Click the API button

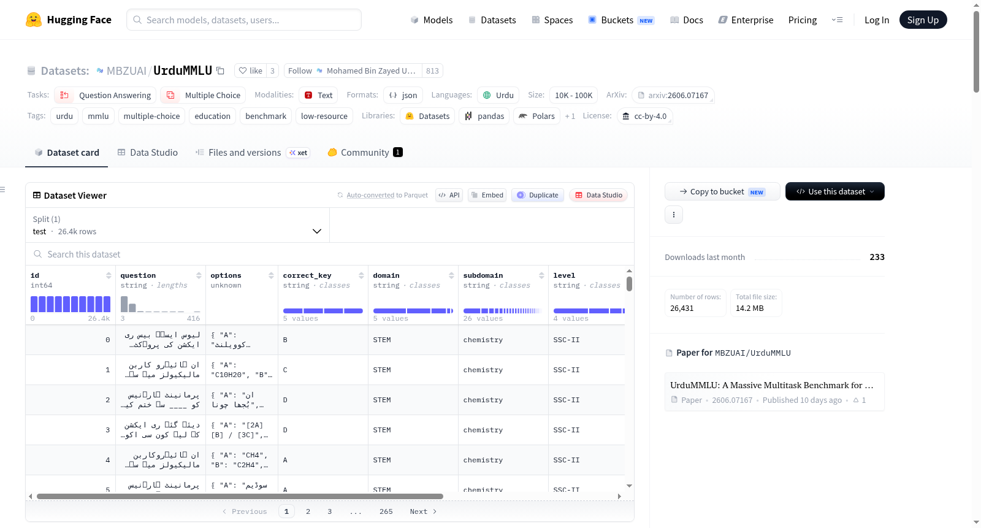449,195
